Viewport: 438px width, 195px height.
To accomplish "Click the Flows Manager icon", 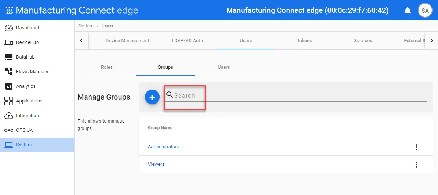I will [x=9, y=71].
